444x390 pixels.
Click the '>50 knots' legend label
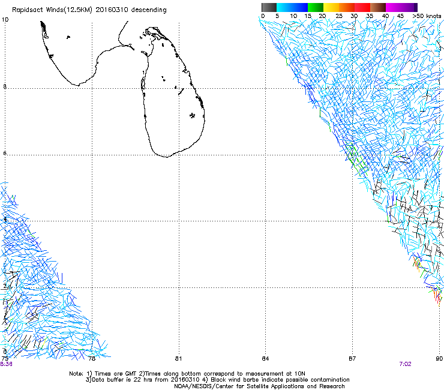(x=427, y=16)
